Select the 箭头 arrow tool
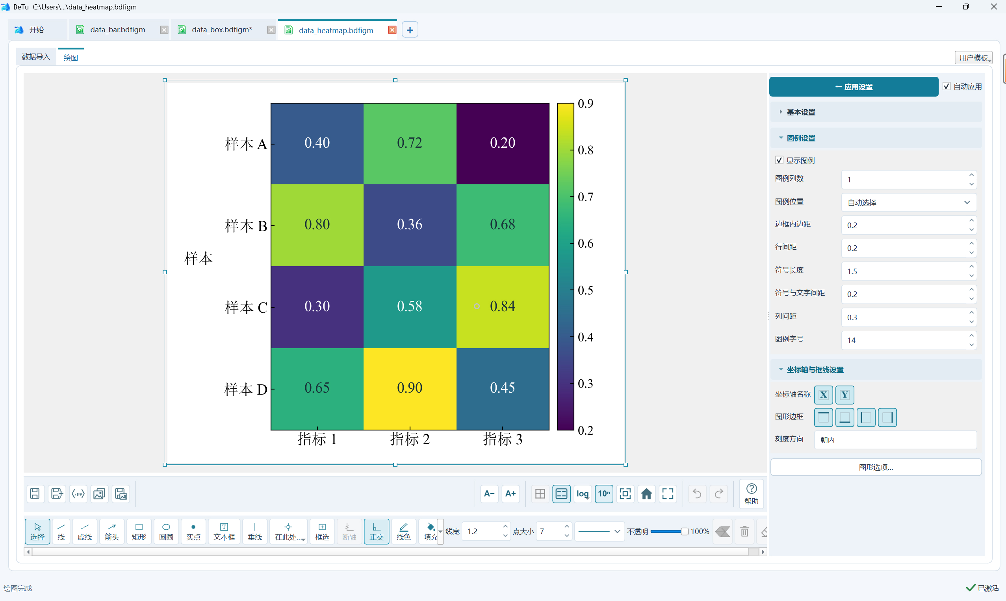 click(112, 531)
